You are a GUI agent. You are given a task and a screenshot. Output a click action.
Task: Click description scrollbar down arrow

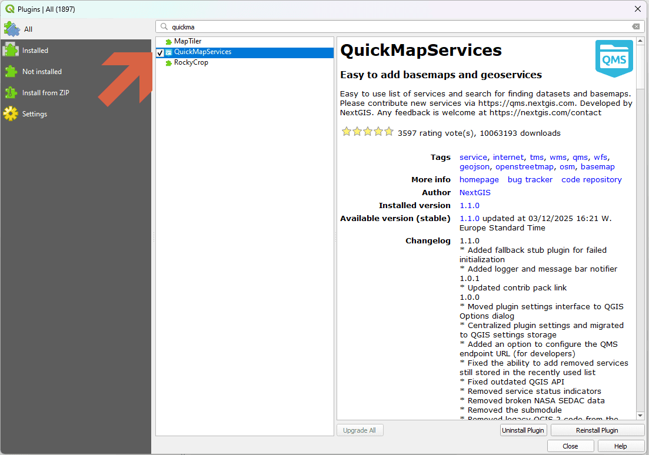(x=640, y=416)
